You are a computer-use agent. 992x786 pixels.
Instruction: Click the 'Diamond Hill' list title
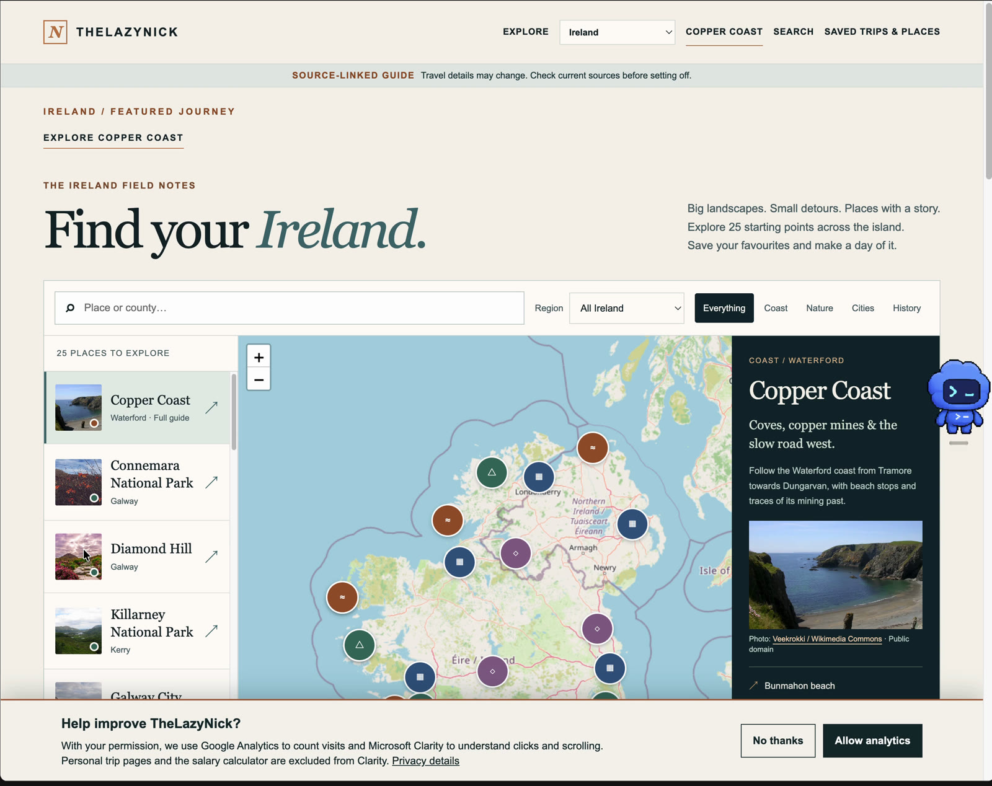151,549
